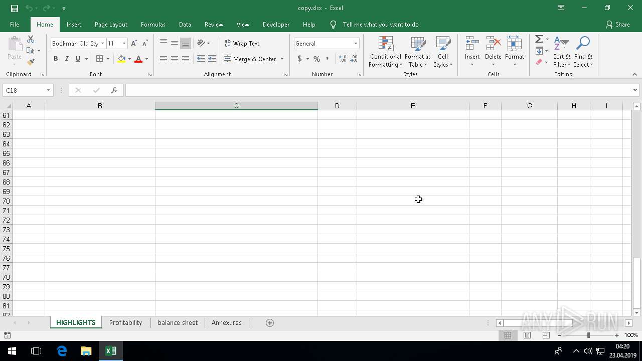Screen dimensions: 642x361
Task: Open Sort & Filter menu
Action: click(x=562, y=52)
